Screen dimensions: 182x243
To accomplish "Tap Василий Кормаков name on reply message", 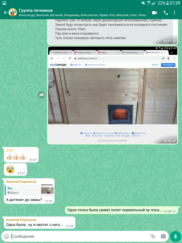I will [21, 181].
